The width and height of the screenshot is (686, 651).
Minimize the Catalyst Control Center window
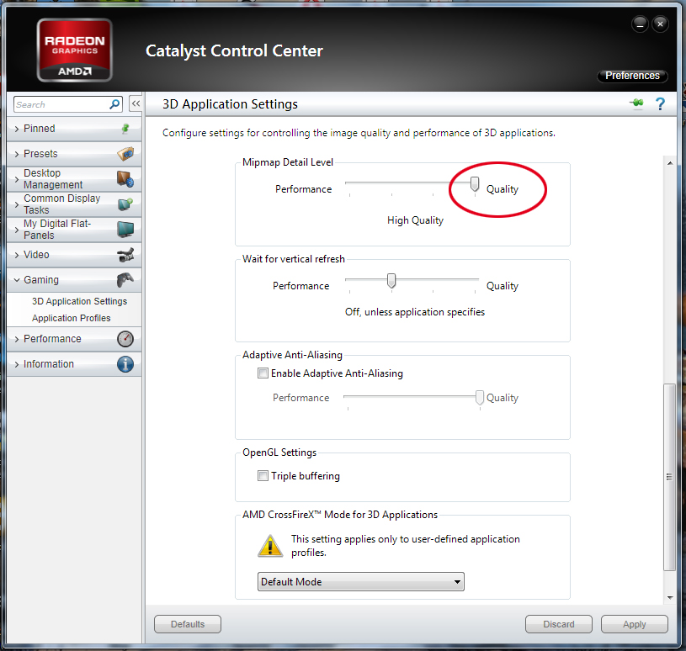pyautogui.click(x=640, y=24)
